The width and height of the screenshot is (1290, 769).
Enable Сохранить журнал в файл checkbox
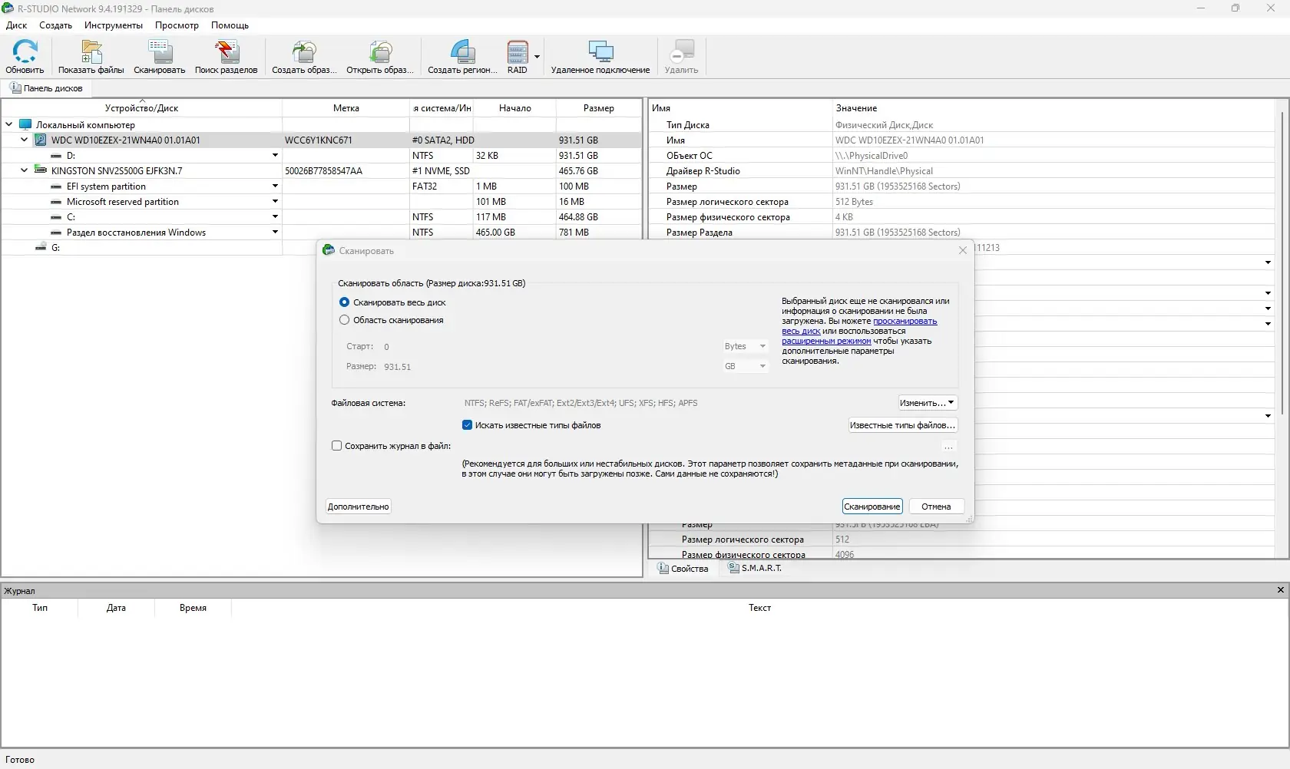(x=336, y=446)
